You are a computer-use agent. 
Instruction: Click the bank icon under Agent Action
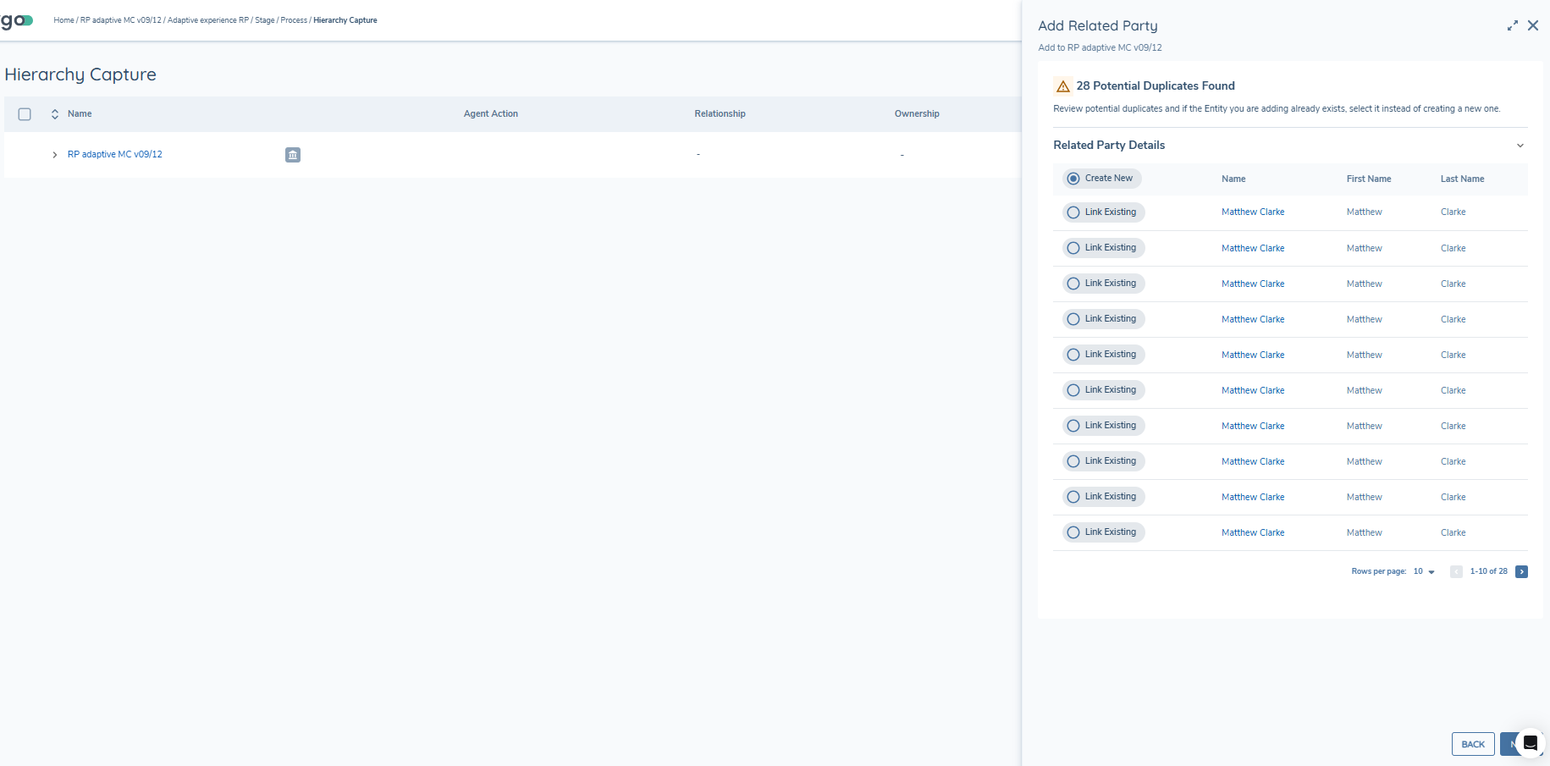(x=292, y=155)
